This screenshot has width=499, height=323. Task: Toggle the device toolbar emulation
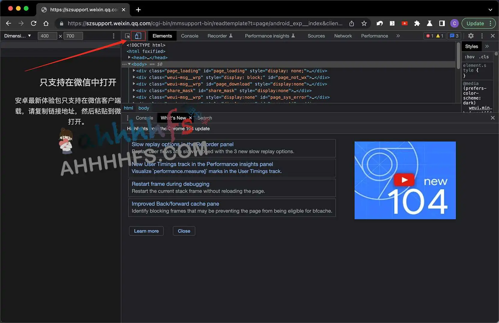[x=138, y=36]
